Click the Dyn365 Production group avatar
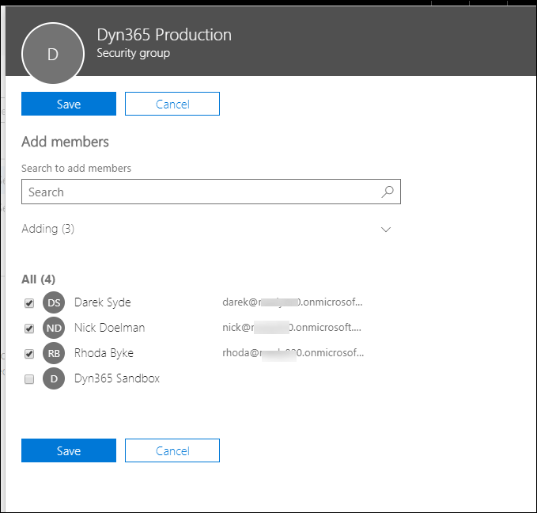The image size is (537, 513). point(53,54)
